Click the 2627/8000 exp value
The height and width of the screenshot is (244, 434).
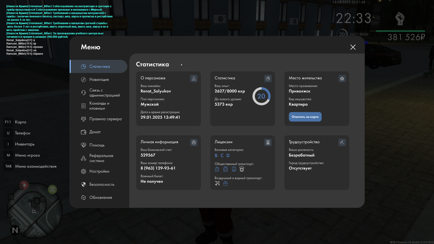click(230, 91)
